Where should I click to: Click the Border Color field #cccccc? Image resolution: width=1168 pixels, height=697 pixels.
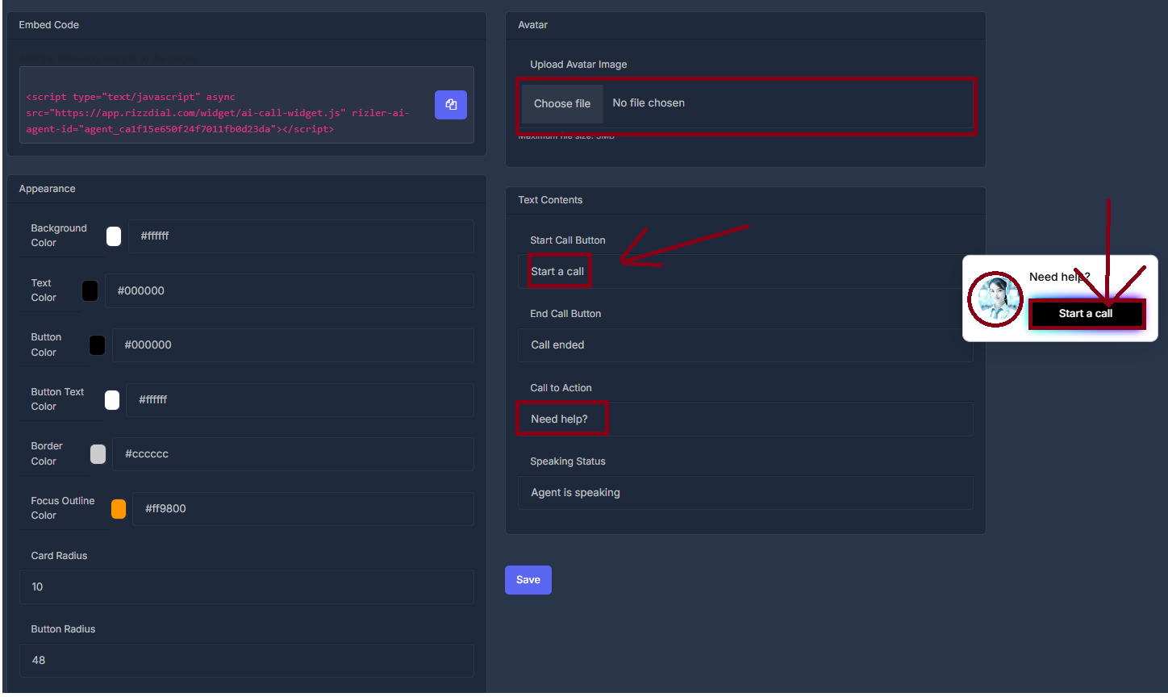(x=293, y=453)
